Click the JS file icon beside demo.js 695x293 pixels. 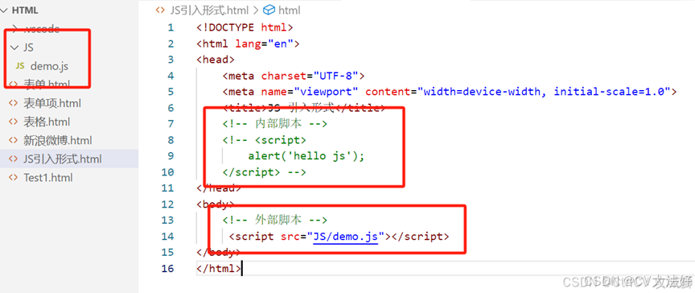pos(19,66)
